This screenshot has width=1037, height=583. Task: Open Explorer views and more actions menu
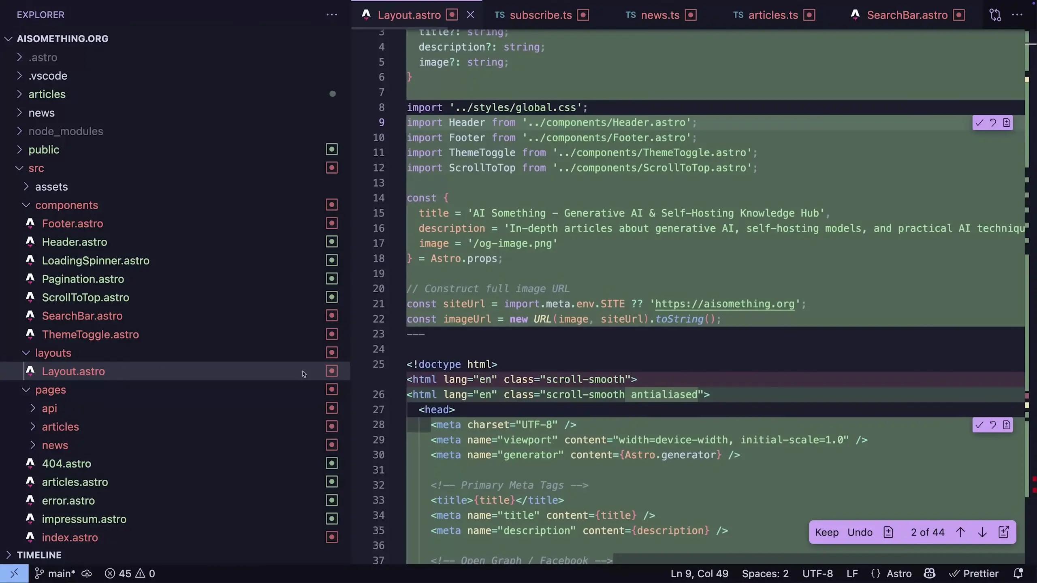pyautogui.click(x=332, y=15)
